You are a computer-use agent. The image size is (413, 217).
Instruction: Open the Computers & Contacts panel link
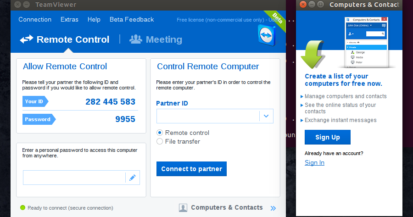point(227,207)
